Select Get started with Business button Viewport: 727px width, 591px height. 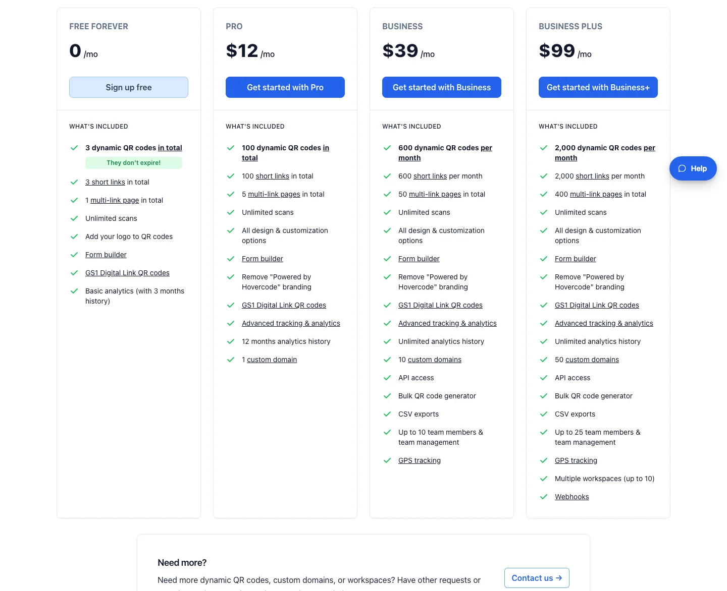[x=442, y=87]
